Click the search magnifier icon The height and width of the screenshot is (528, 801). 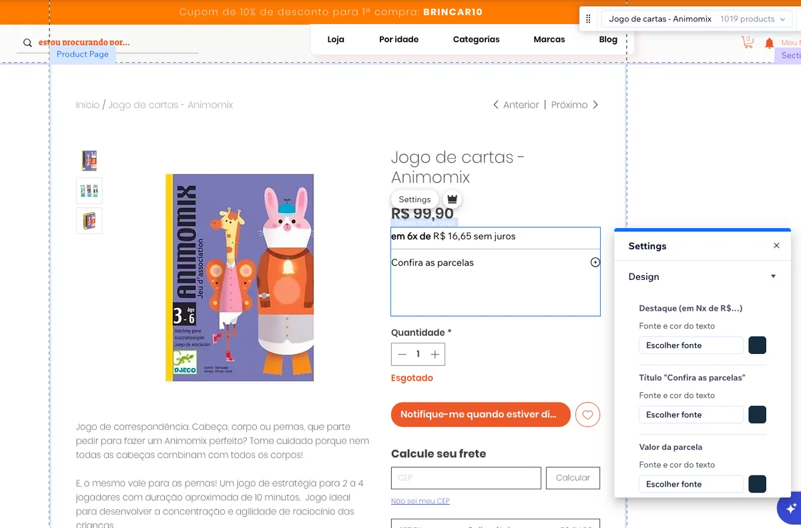[x=27, y=43]
